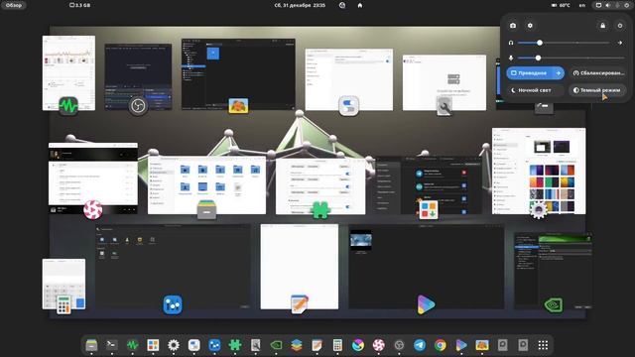Screen dimensions: 635x357
Task: Open the power-off menu button
Action: pyautogui.click(x=619, y=26)
